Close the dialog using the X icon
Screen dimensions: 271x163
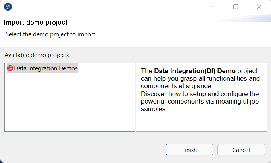point(259,7)
